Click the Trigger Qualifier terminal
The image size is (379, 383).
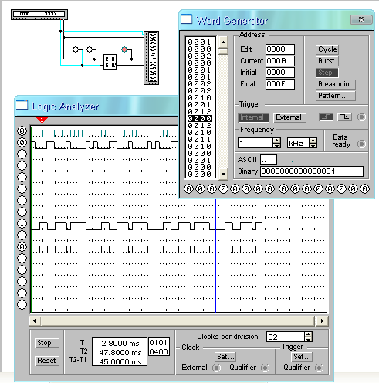point(319,368)
